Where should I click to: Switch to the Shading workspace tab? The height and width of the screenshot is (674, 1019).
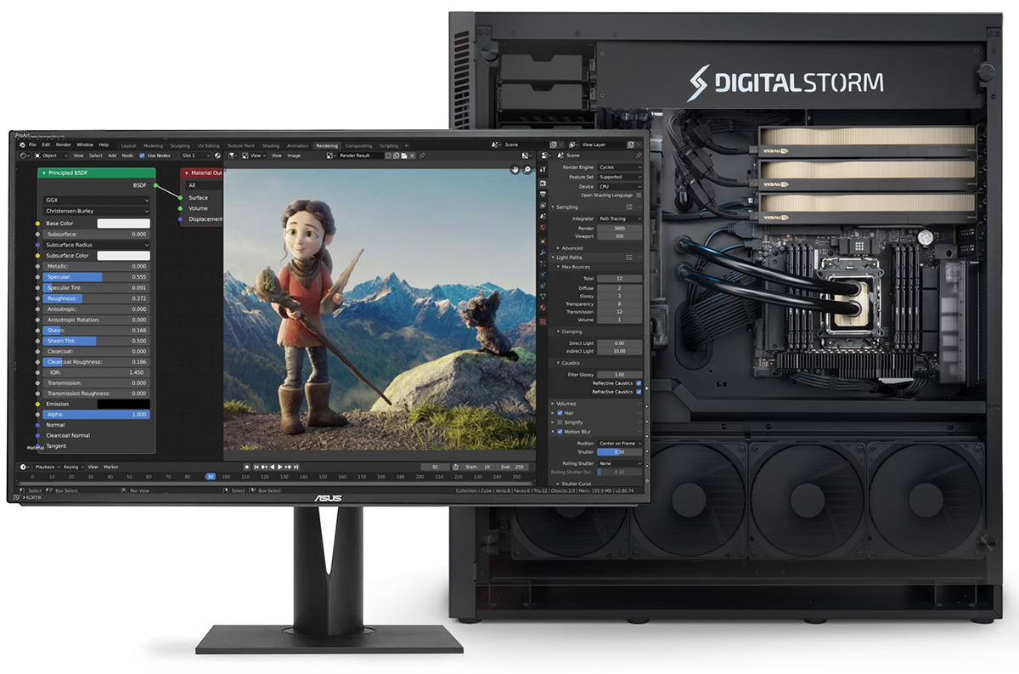click(270, 145)
